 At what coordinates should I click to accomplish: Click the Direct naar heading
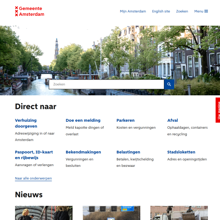point(36,106)
